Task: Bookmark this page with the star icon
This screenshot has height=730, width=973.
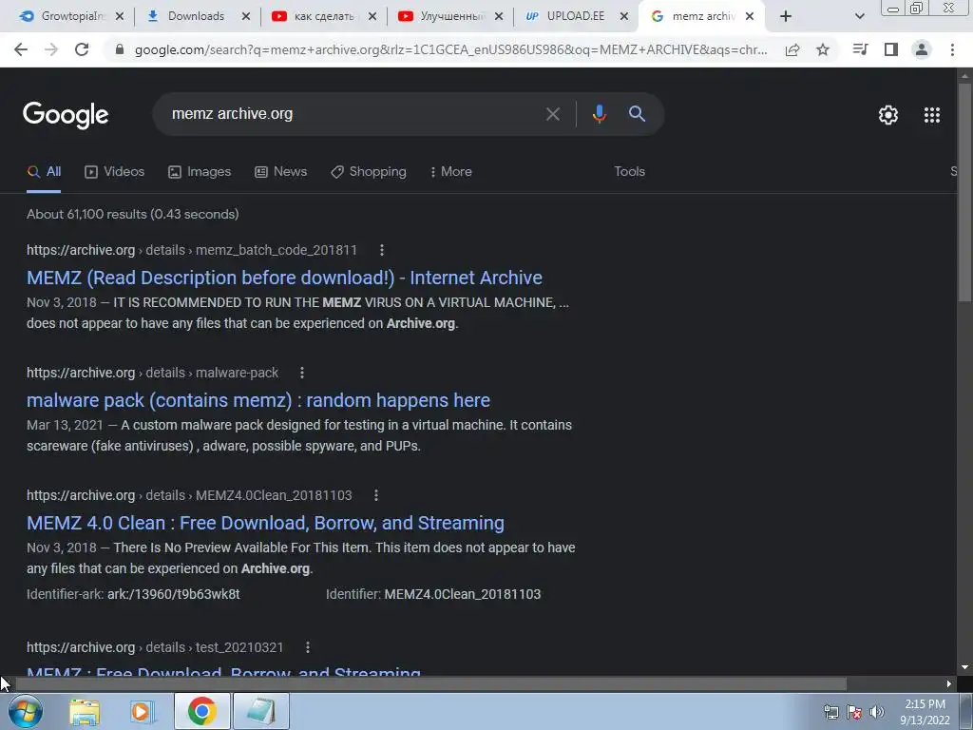Action: click(x=823, y=49)
